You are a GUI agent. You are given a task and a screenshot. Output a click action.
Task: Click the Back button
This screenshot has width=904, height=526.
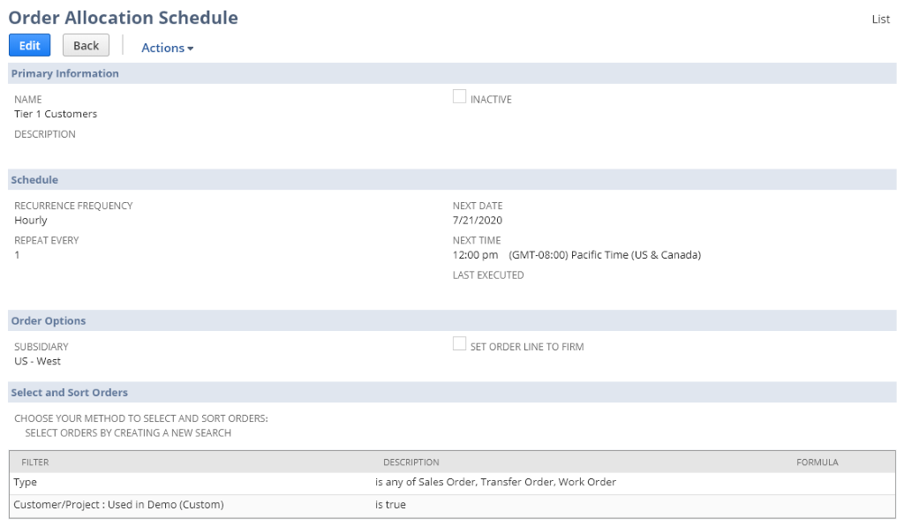[86, 45]
